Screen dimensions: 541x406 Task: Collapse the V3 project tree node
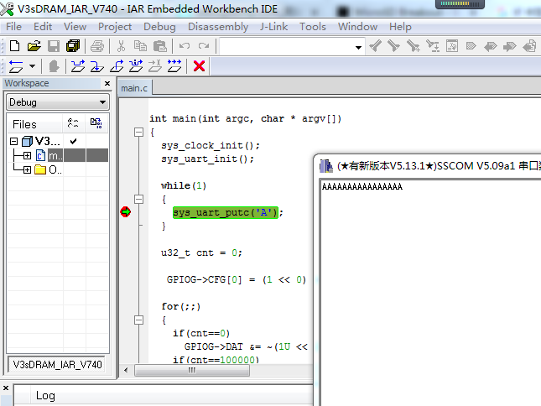click(x=13, y=141)
